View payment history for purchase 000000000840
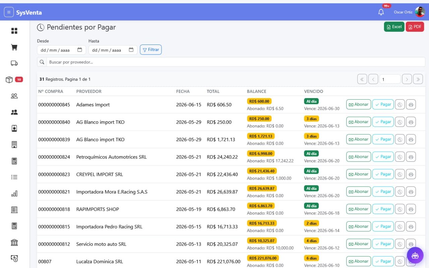The height and width of the screenshot is (268, 429). pos(400,122)
